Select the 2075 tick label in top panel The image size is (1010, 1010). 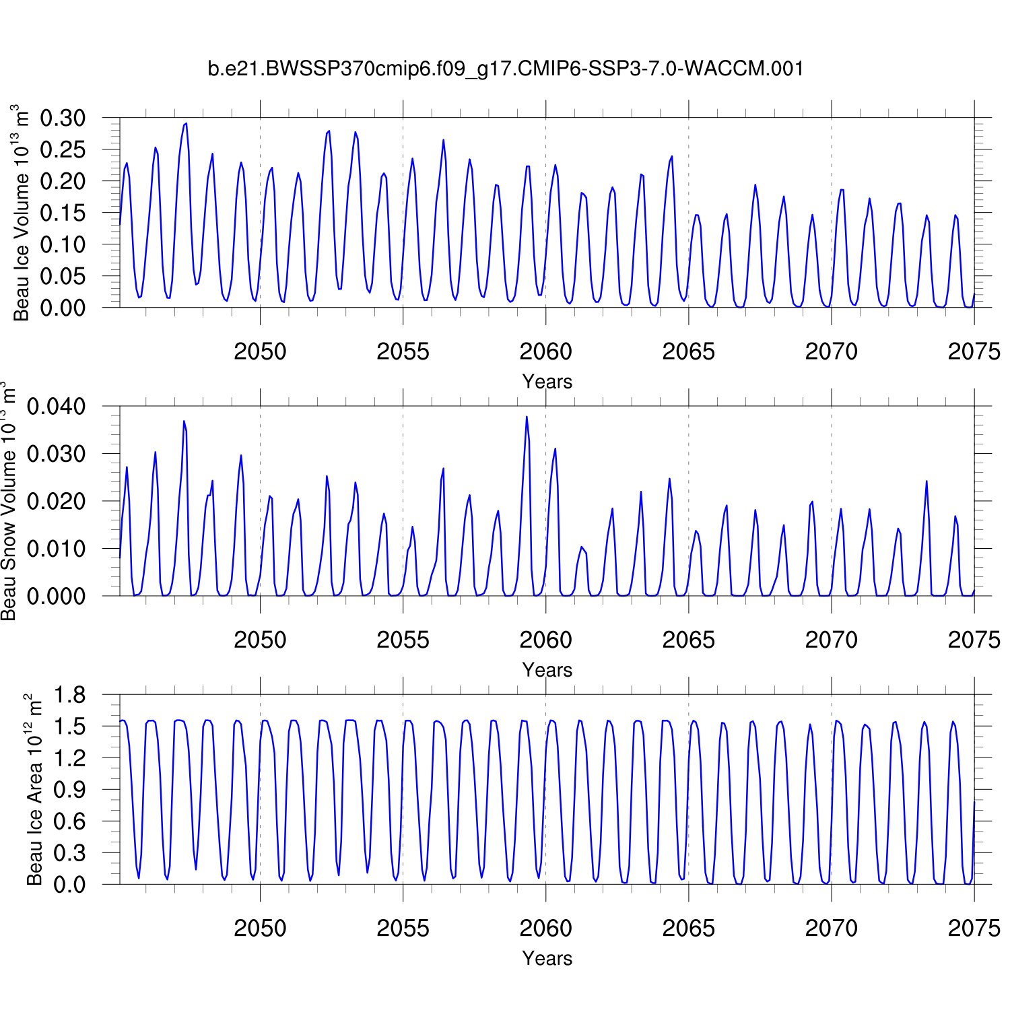(x=974, y=351)
